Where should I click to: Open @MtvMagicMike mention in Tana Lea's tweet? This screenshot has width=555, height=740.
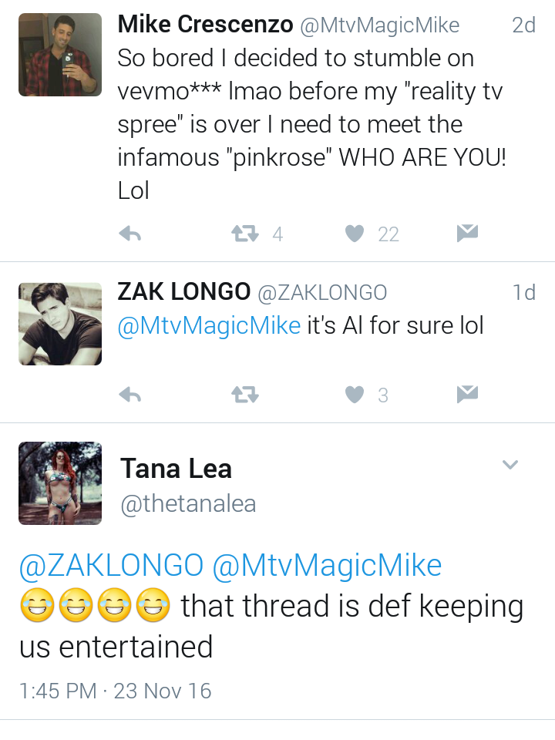click(327, 565)
